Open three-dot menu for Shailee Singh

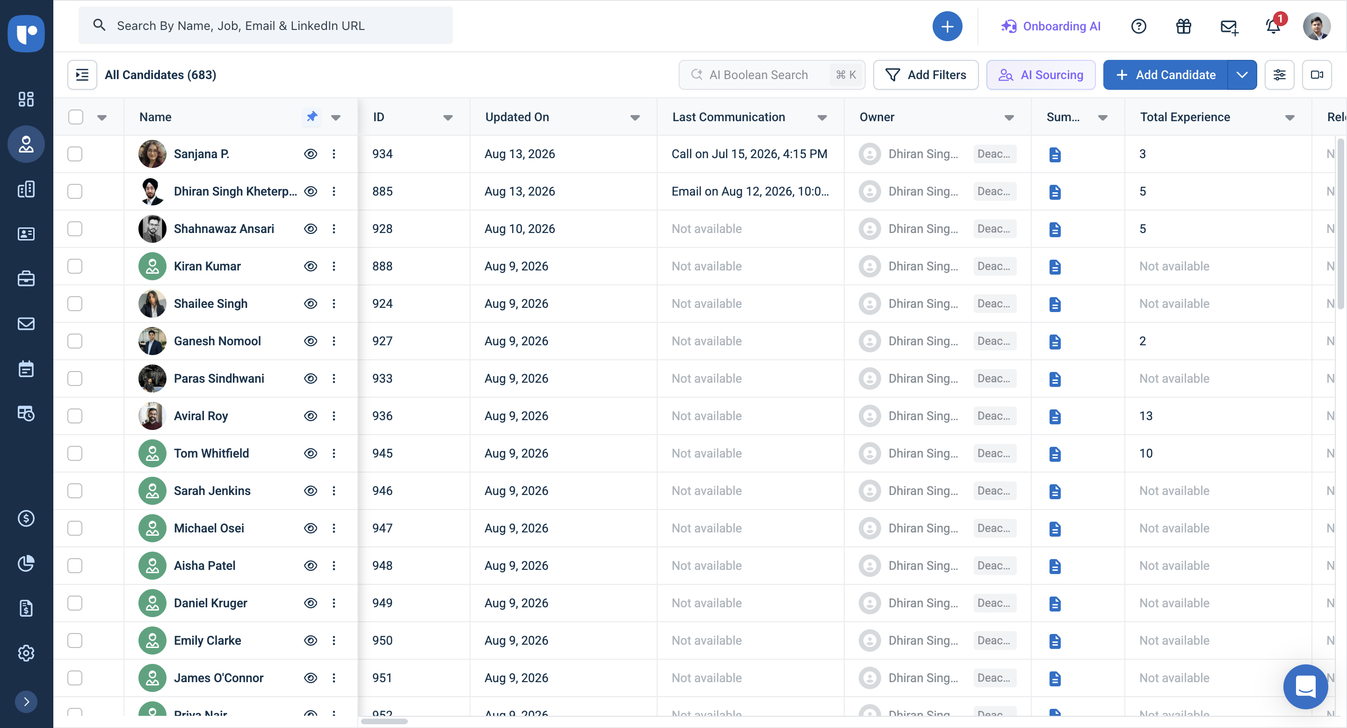(x=333, y=304)
